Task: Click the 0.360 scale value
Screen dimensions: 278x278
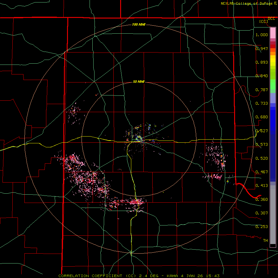Action: 262,199
